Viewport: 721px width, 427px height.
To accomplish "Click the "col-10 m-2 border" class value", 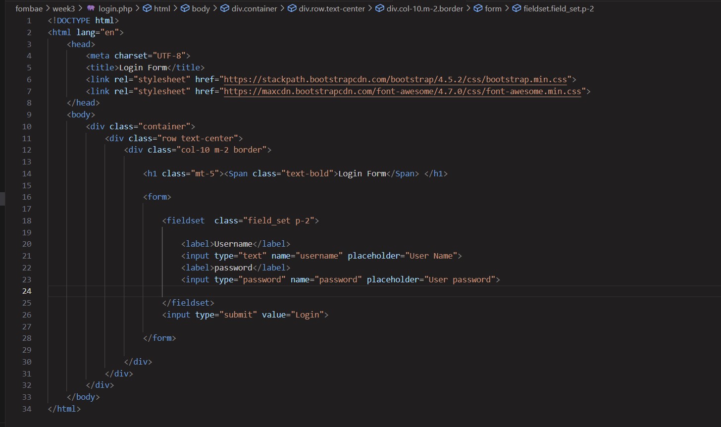I will [221, 150].
